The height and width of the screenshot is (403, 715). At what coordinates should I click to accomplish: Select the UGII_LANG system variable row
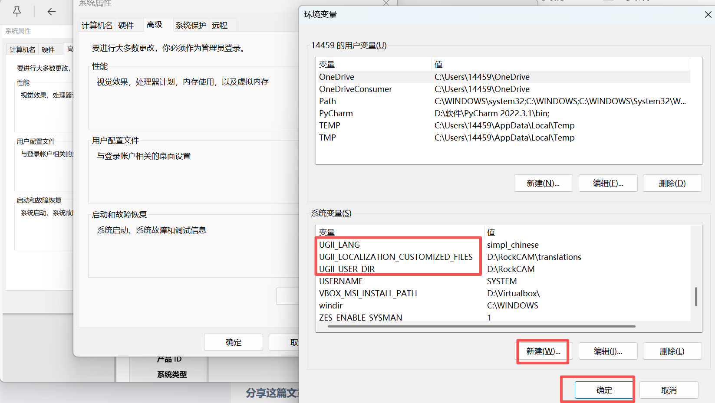click(x=339, y=245)
